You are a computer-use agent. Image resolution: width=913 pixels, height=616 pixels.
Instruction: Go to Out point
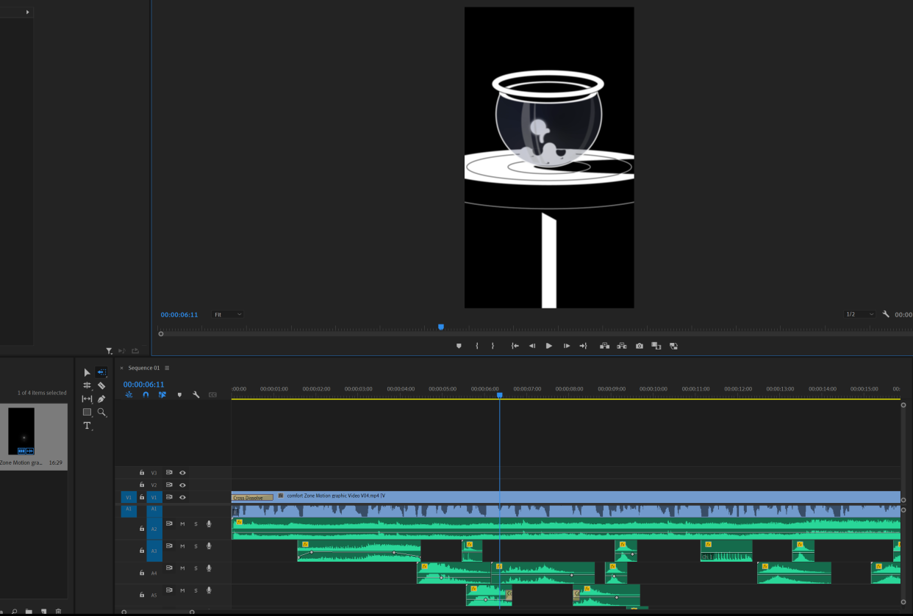[583, 346]
